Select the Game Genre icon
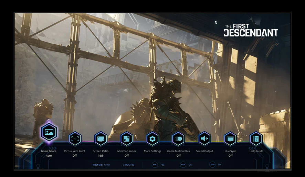This screenshot has width=305, height=177. tap(49, 132)
